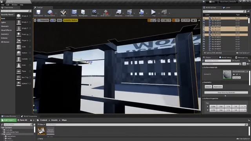Open the Settings toolbar icon
This screenshot has width=251, height=141.
pyautogui.click(x=94, y=12)
